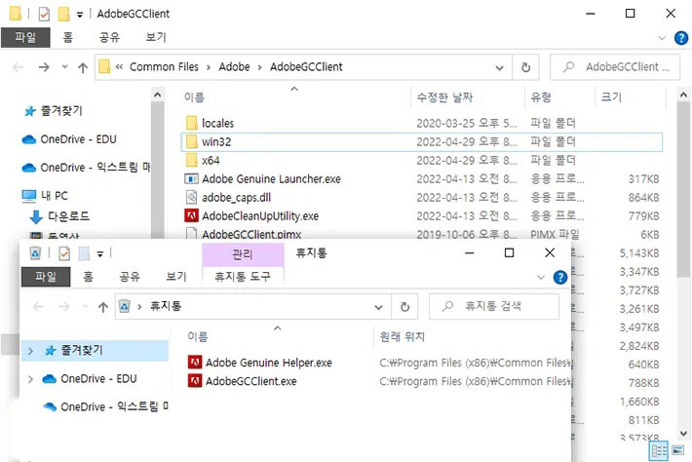Open OneDrive - 익스트림 in AdobeGCClient sidebar
692x462 pixels.
point(86,168)
